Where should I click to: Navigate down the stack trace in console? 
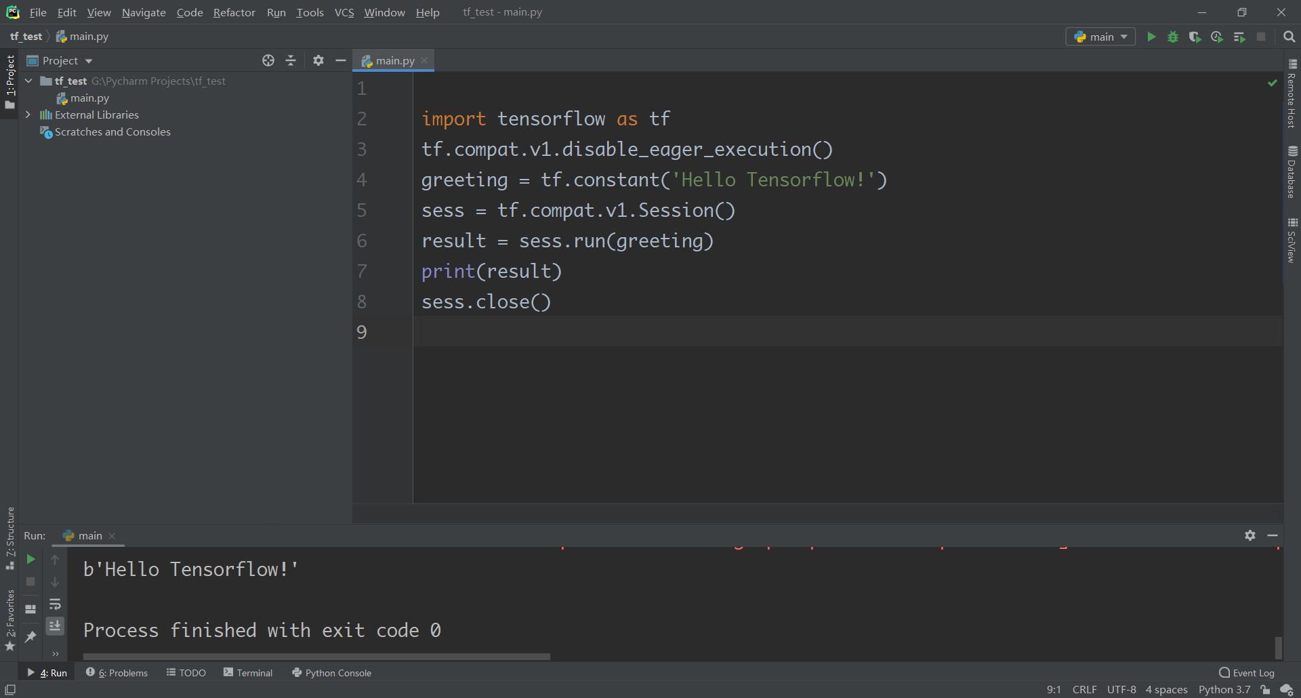click(55, 581)
